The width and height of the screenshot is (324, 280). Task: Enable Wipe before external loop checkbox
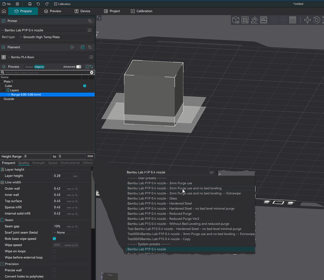[x=54, y=257]
